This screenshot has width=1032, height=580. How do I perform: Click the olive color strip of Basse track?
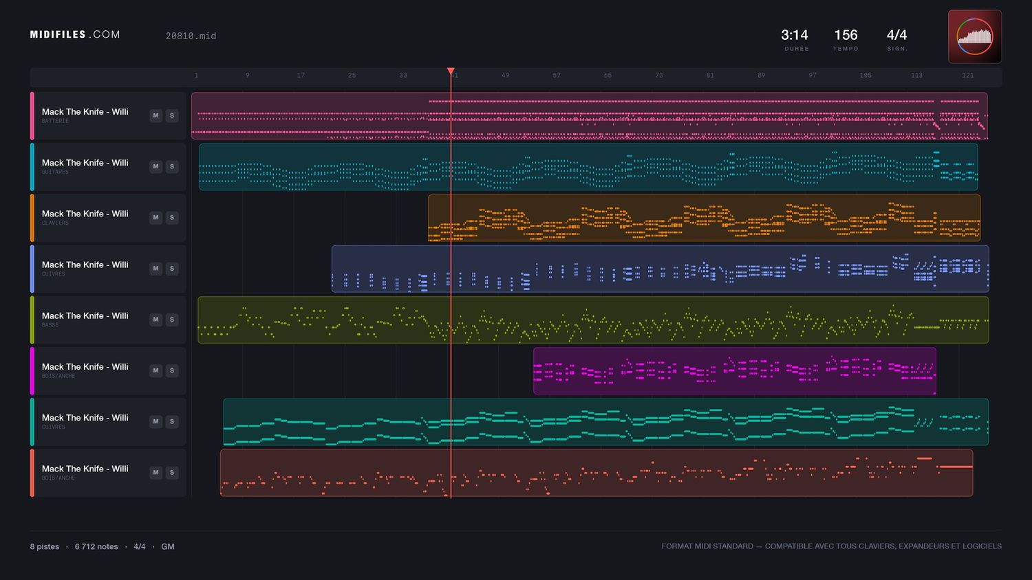pos(32,320)
